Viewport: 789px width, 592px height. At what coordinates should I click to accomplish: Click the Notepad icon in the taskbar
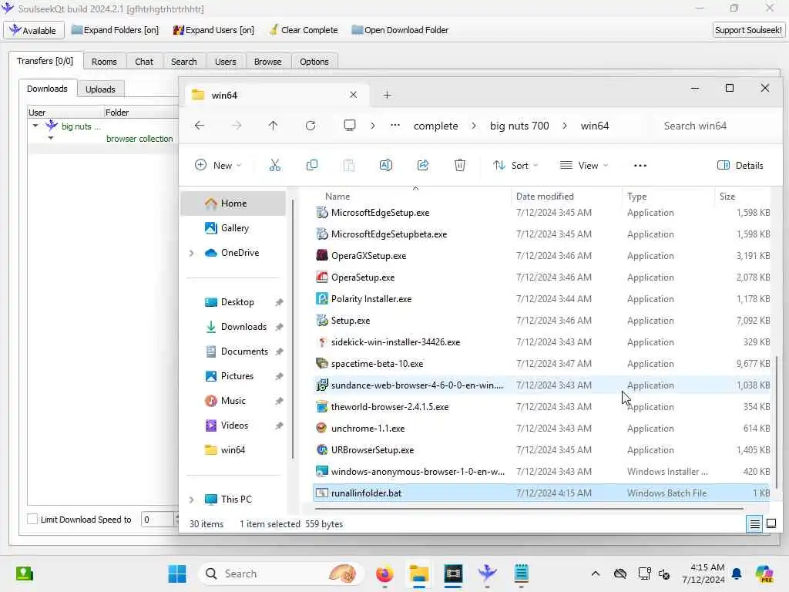tap(522, 573)
